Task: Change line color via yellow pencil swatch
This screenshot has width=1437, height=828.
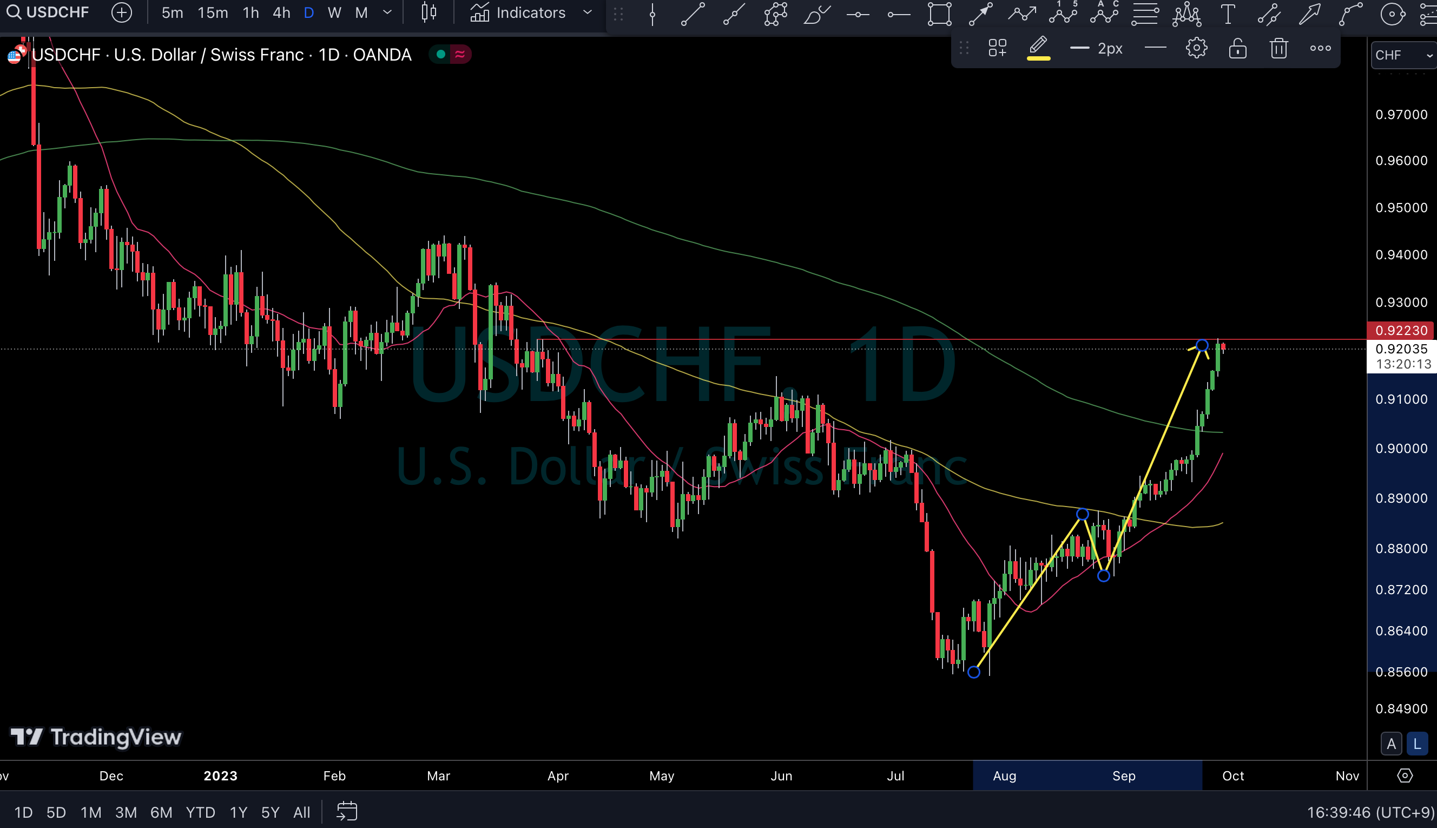Action: [1038, 48]
